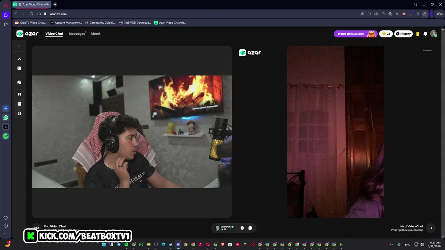
Task: Switch to the About tab
Action: 95,34
